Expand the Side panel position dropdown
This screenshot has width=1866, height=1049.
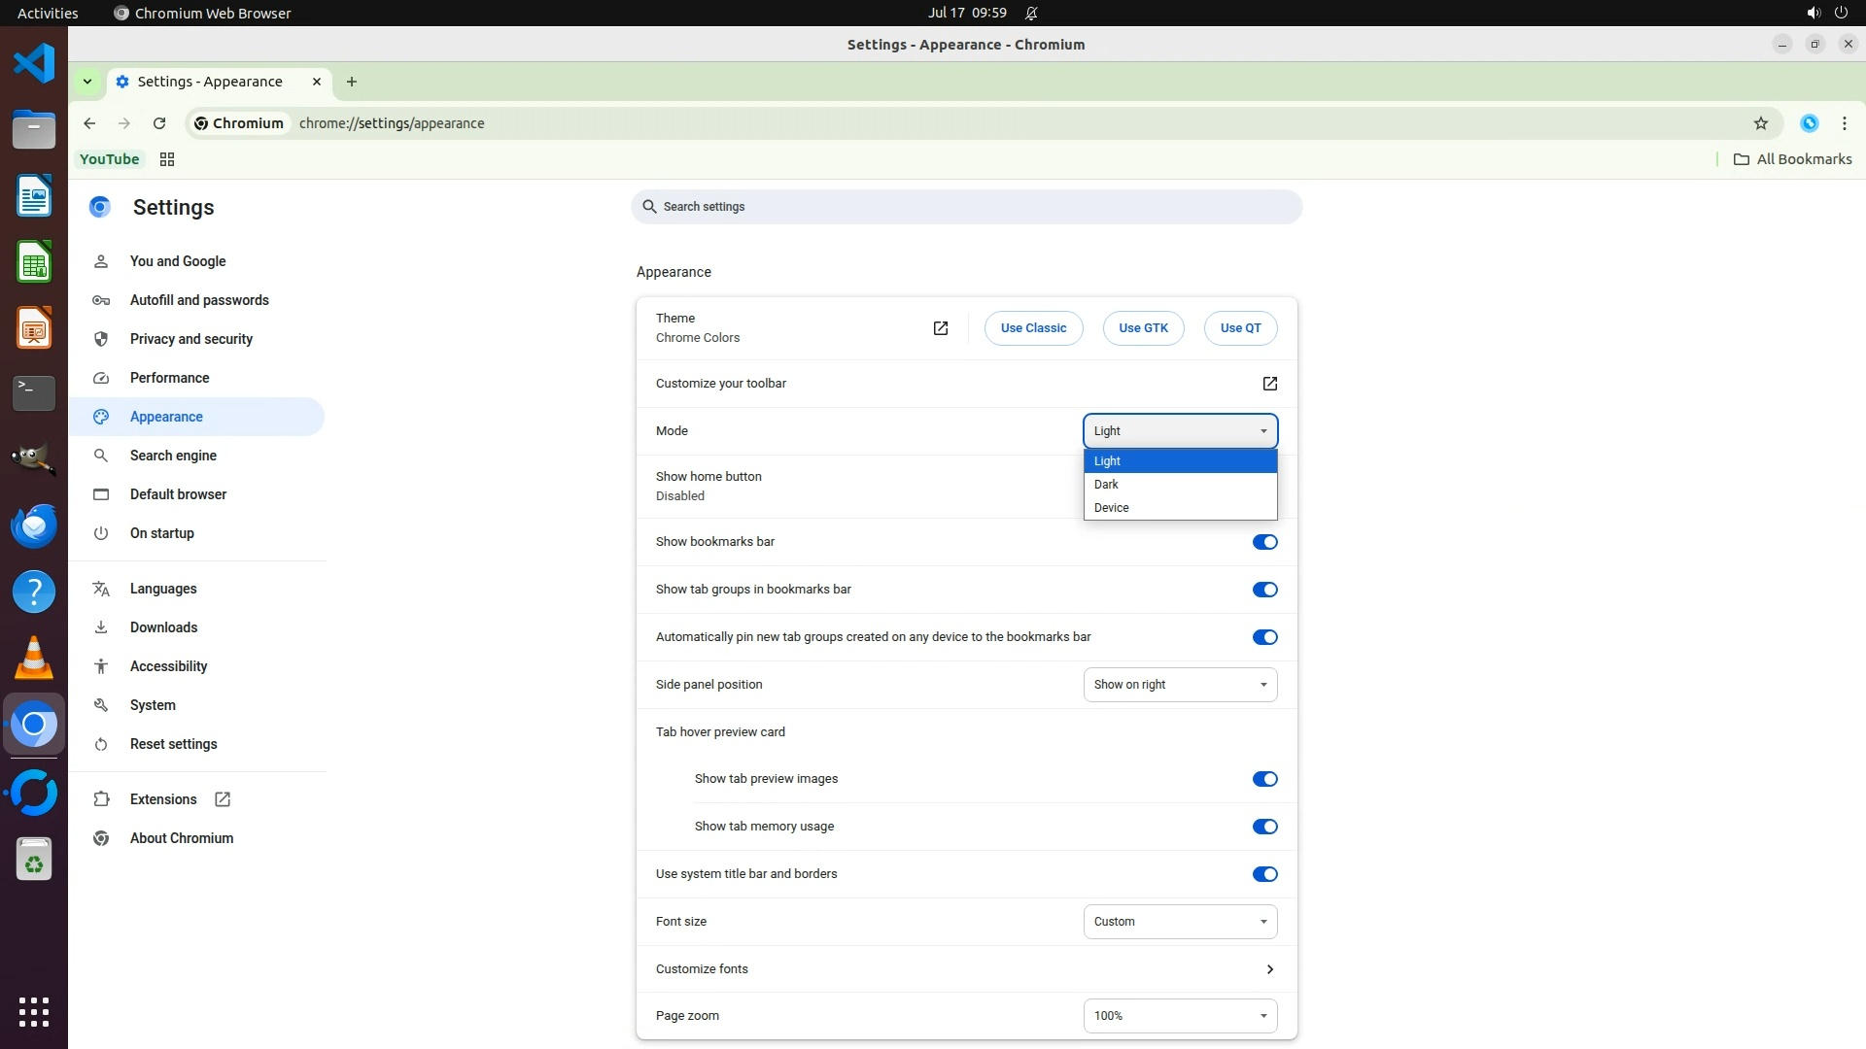tap(1180, 685)
